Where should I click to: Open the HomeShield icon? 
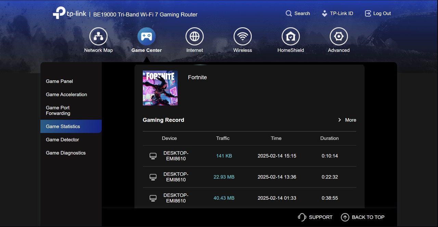tap(291, 37)
